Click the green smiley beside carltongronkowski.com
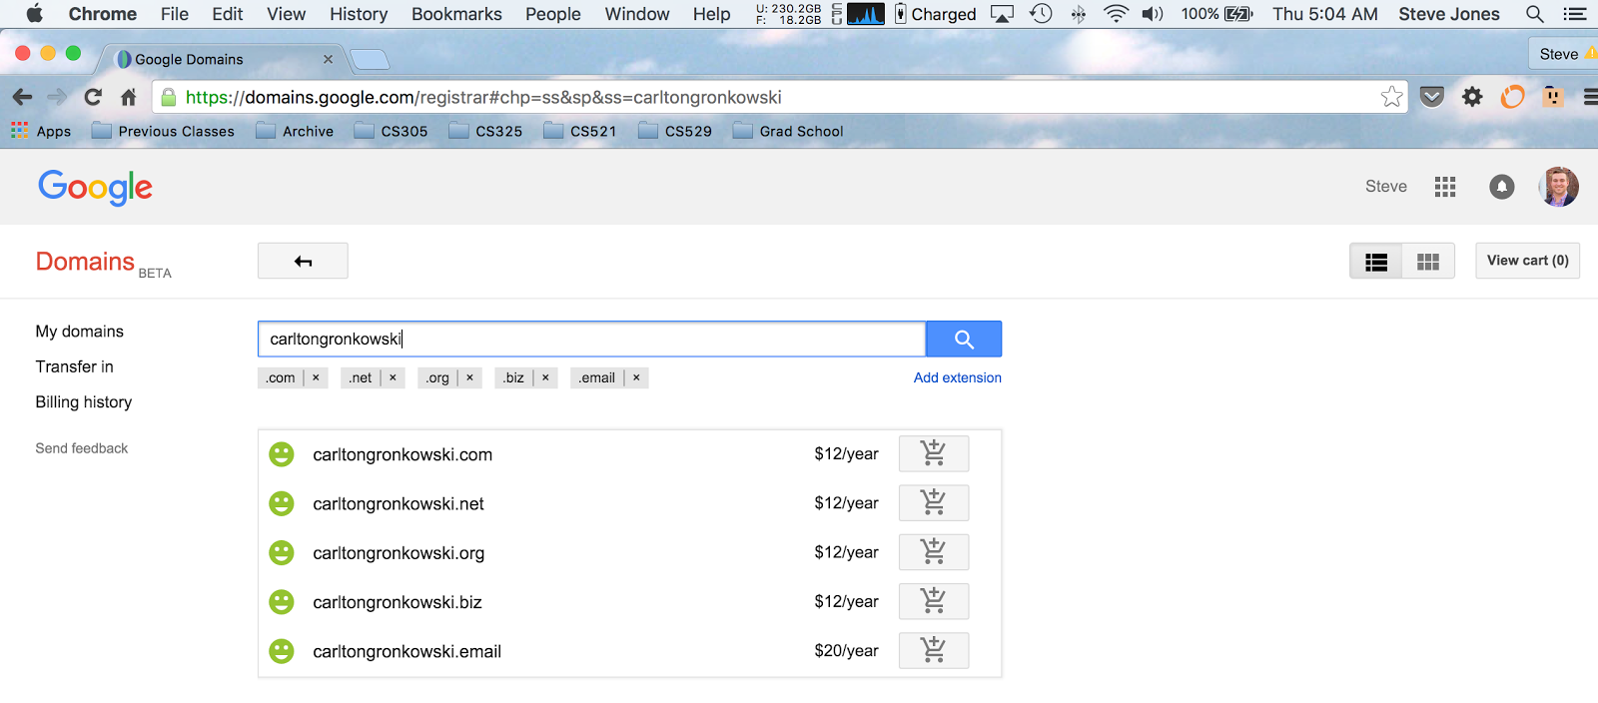 [x=282, y=454]
